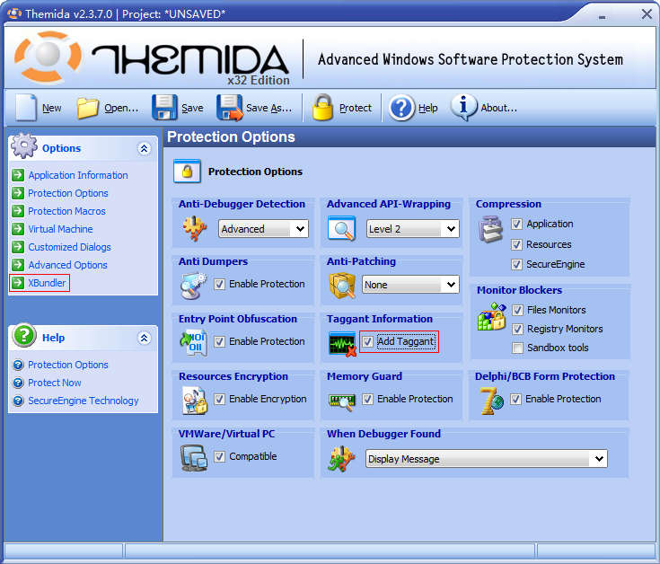660x564 pixels.
Task: Open Application Information page
Action: pos(78,175)
